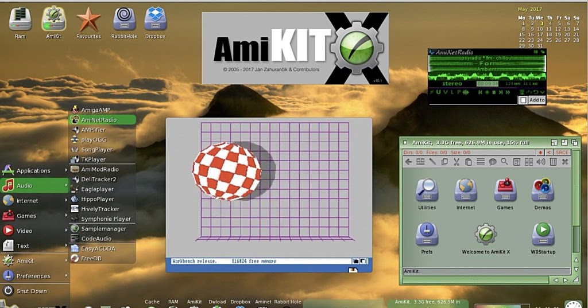
Task: Click the view mode icon beside back arrow
Action: point(420,162)
